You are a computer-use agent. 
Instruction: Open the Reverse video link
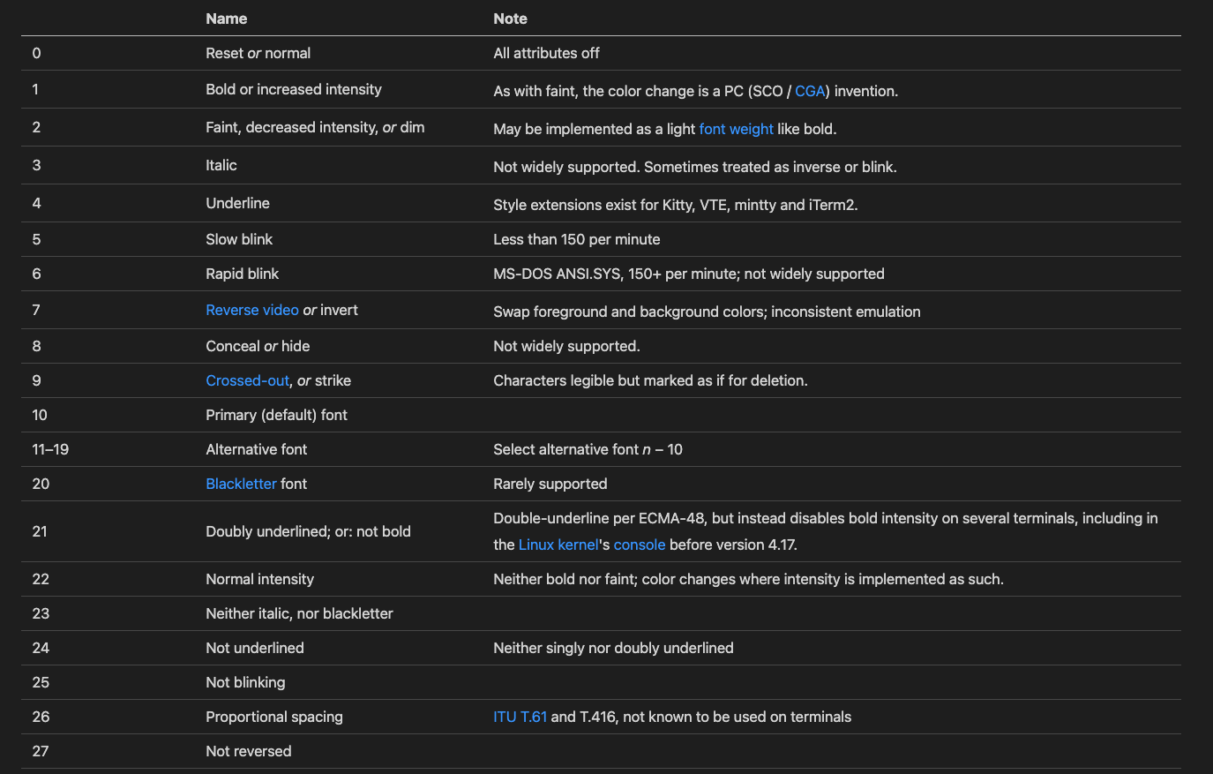click(252, 310)
